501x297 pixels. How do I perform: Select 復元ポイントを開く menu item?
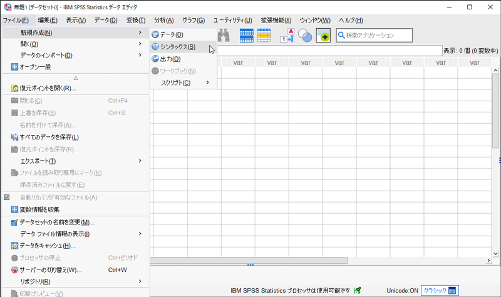coord(48,88)
